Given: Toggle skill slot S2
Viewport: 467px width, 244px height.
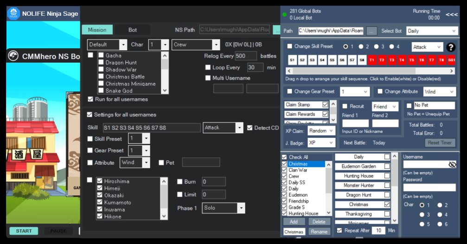Looking at the screenshot, I should tap(302, 60).
